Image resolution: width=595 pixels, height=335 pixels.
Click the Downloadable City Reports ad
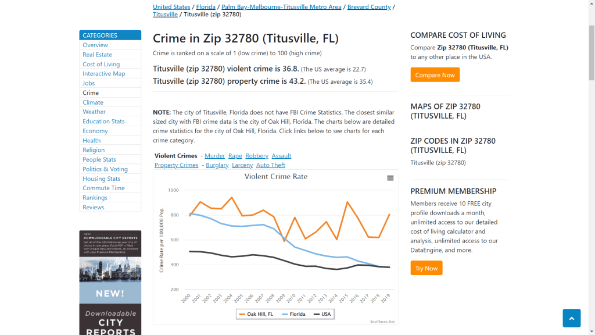(x=110, y=279)
